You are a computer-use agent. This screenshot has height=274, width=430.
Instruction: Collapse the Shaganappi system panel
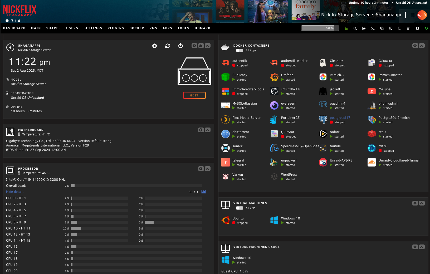[x=208, y=46]
